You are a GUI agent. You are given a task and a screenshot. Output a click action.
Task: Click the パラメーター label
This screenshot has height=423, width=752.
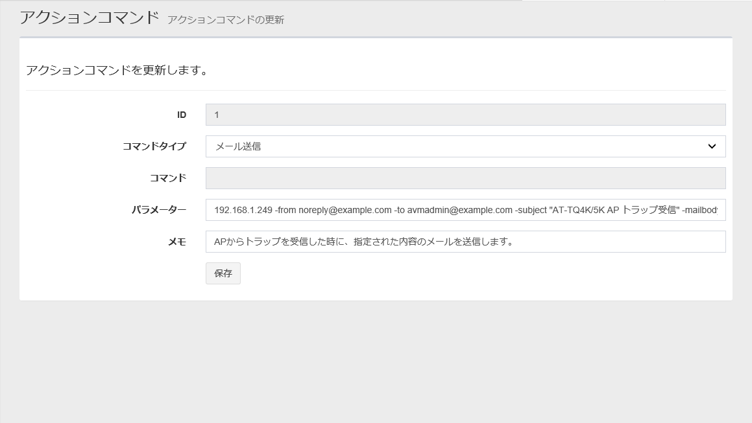point(158,210)
